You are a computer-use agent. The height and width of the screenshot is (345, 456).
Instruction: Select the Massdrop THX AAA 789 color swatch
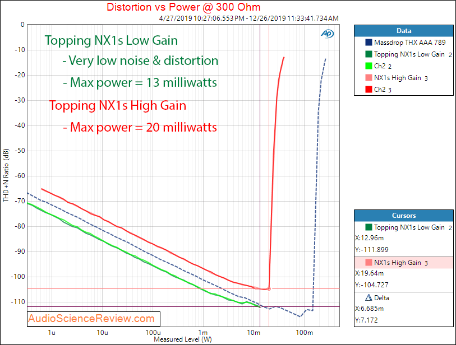369,43
